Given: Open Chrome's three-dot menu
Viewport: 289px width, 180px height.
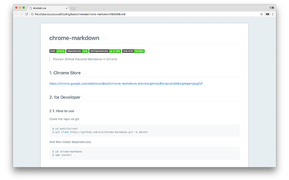Looking at the screenshot, I should click(x=272, y=14).
